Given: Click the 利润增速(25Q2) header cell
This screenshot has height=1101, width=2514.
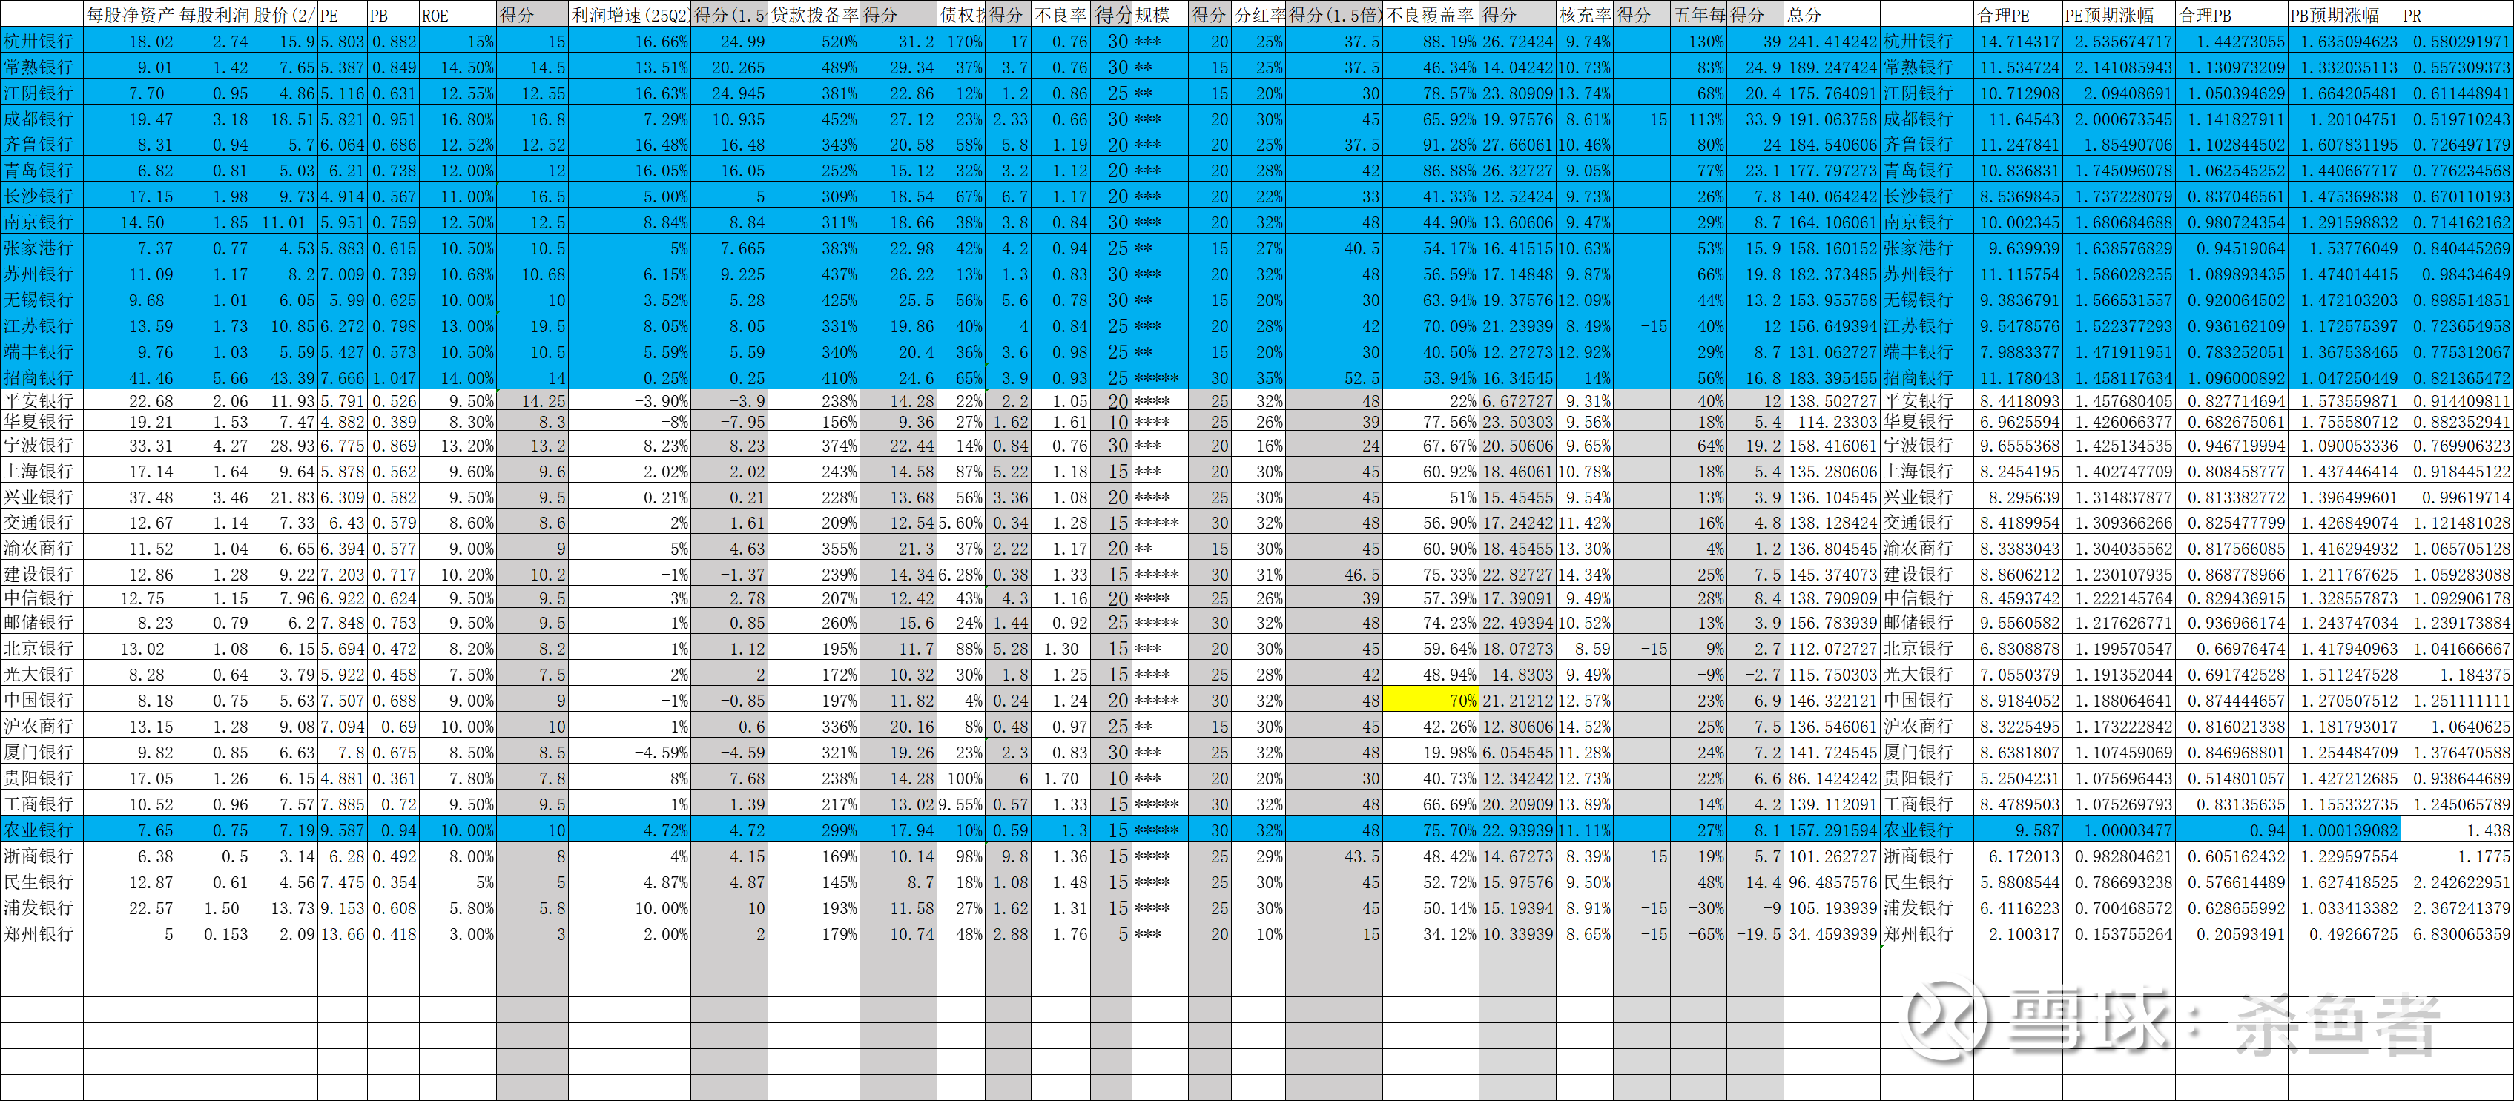Looking at the screenshot, I should 630,15.
